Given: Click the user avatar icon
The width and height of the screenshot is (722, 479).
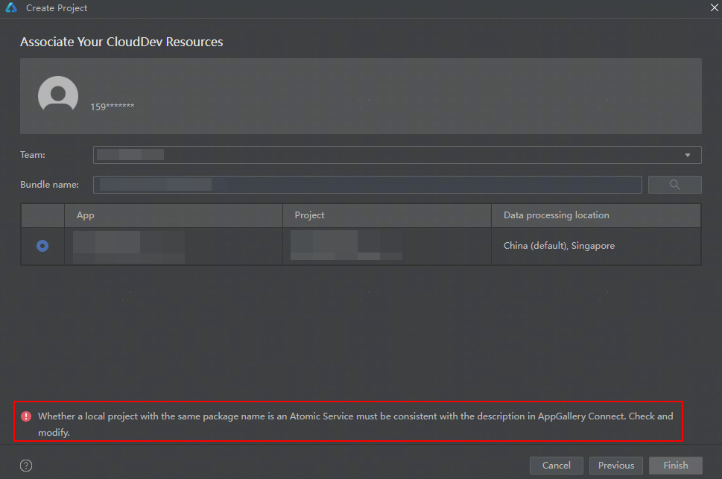Looking at the screenshot, I should pos(58,95).
